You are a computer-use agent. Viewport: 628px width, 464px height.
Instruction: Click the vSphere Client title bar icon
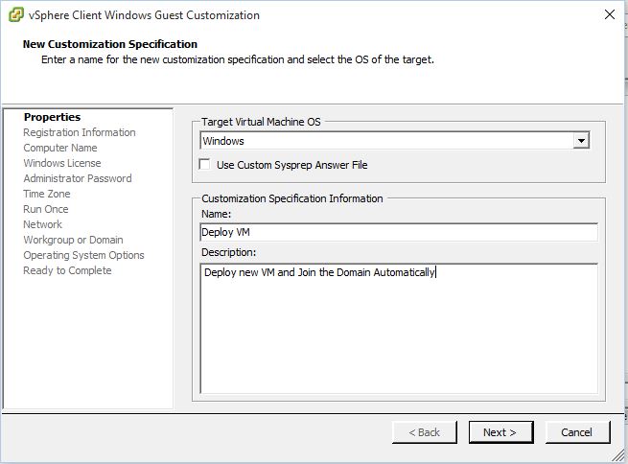(x=16, y=15)
